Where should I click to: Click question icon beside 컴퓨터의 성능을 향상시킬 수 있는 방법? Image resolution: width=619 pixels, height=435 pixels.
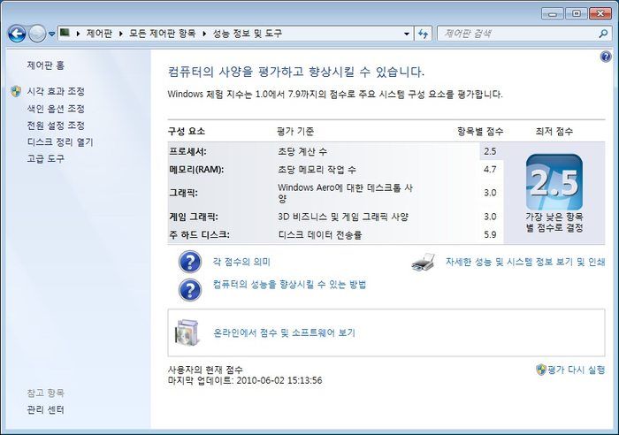point(190,290)
